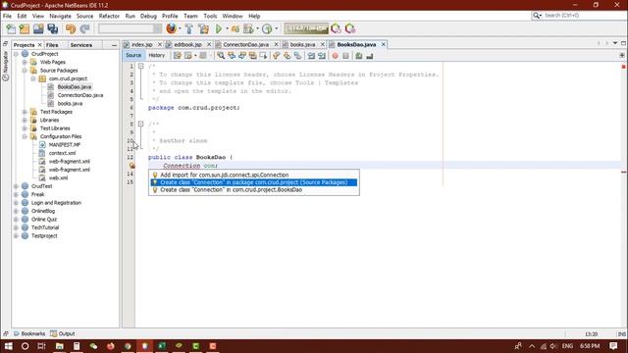
Task: Expand the Libraries folder node
Action: 25,120
